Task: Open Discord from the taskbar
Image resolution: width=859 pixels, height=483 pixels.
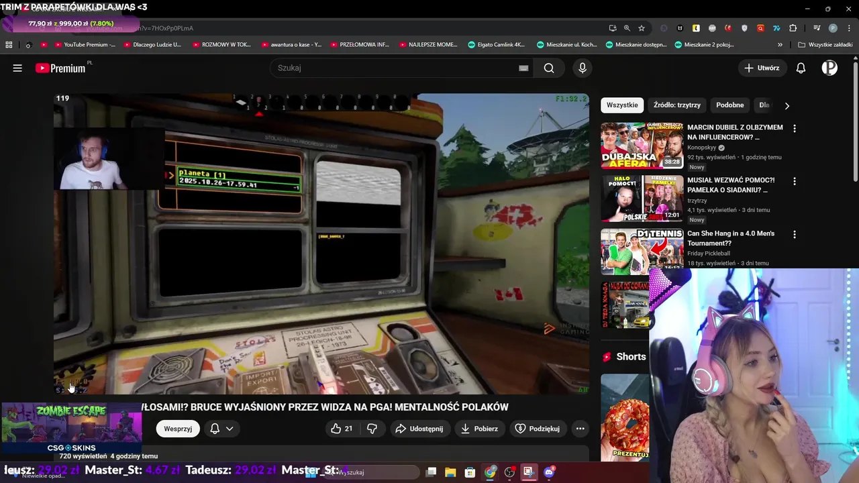Action: [550, 472]
